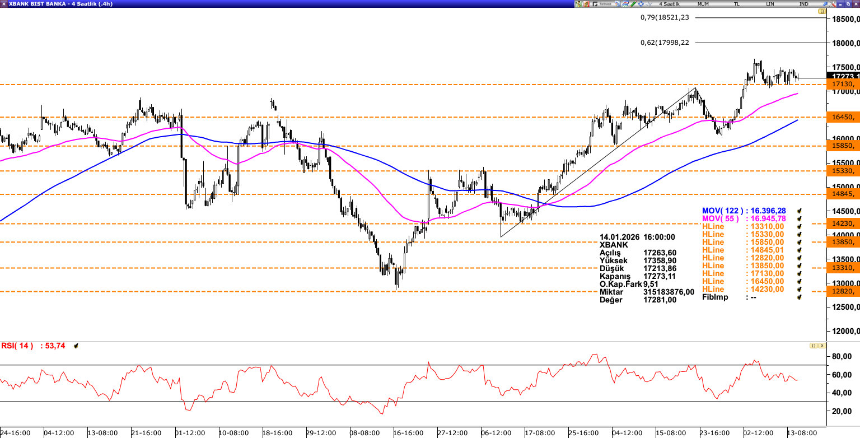
Task: Click the TL currency option
Action: click(x=736, y=4)
